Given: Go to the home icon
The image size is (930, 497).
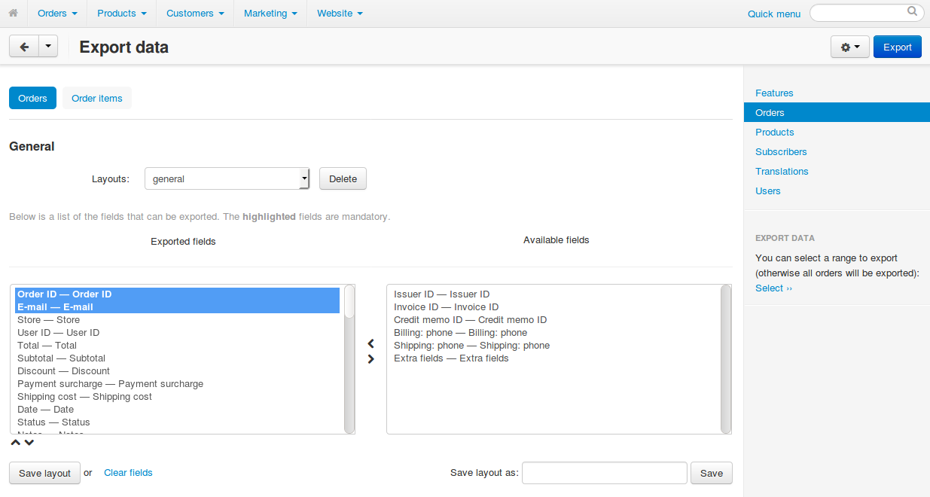Looking at the screenshot, I should (x=13, y=14).
